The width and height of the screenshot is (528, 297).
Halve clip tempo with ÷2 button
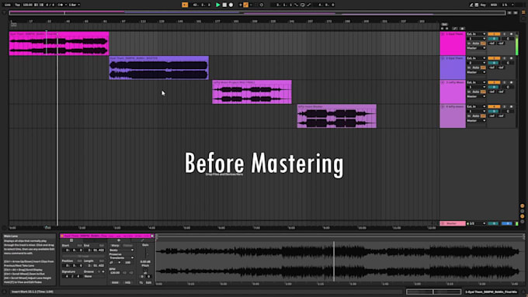tap(124, 273)
